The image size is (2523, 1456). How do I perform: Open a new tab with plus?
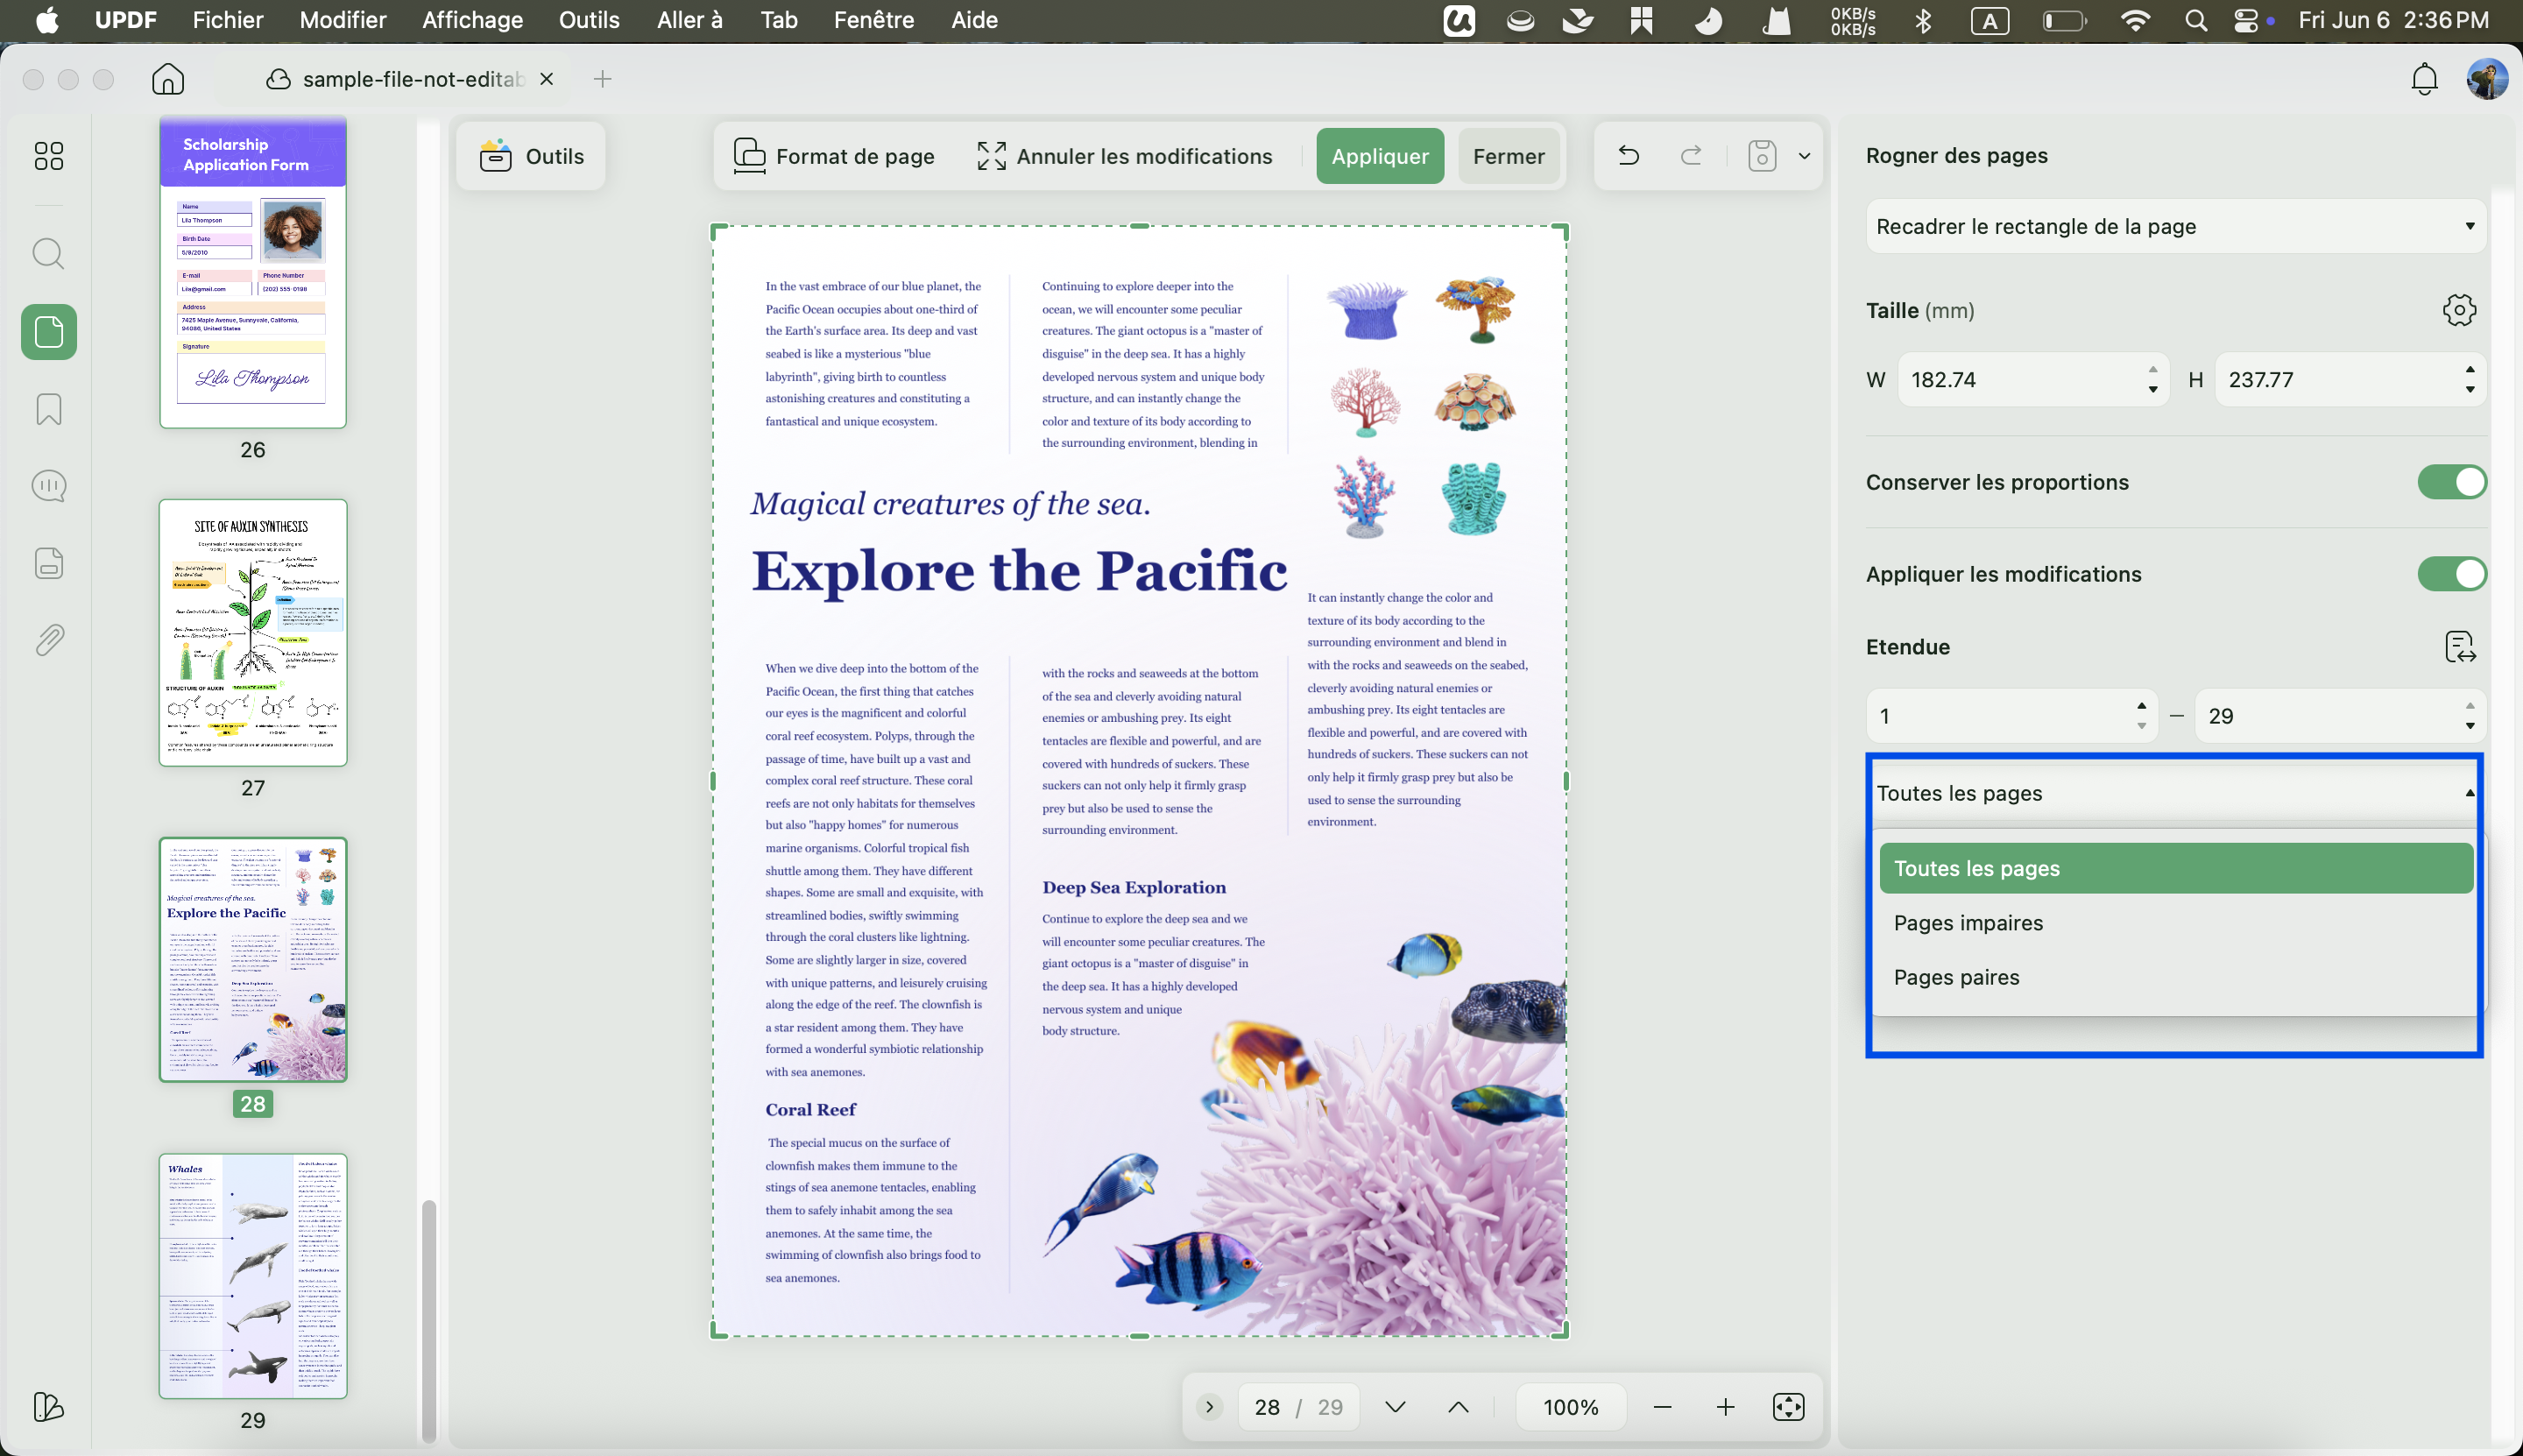click(x=602, y=79)
